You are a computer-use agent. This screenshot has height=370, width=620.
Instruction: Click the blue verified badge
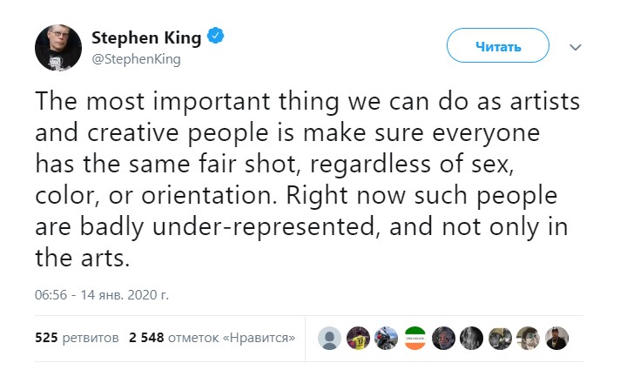[216, 37]
